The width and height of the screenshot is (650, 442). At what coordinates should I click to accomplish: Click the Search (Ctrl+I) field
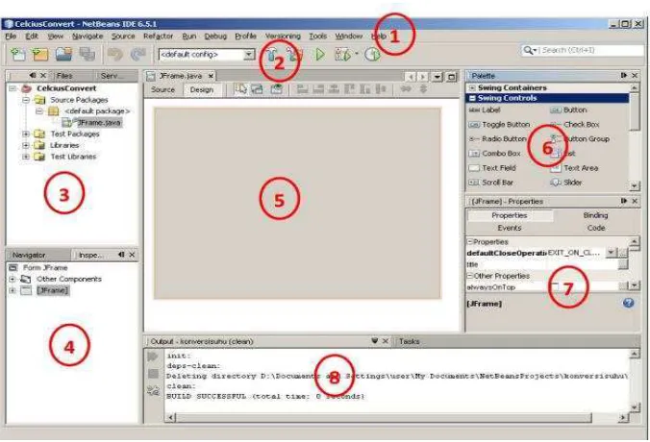[x=583, y=50]
